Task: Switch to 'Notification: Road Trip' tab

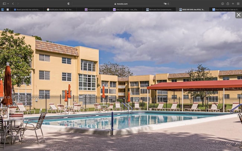Action: pyautogui.click(x=60, y=10)
